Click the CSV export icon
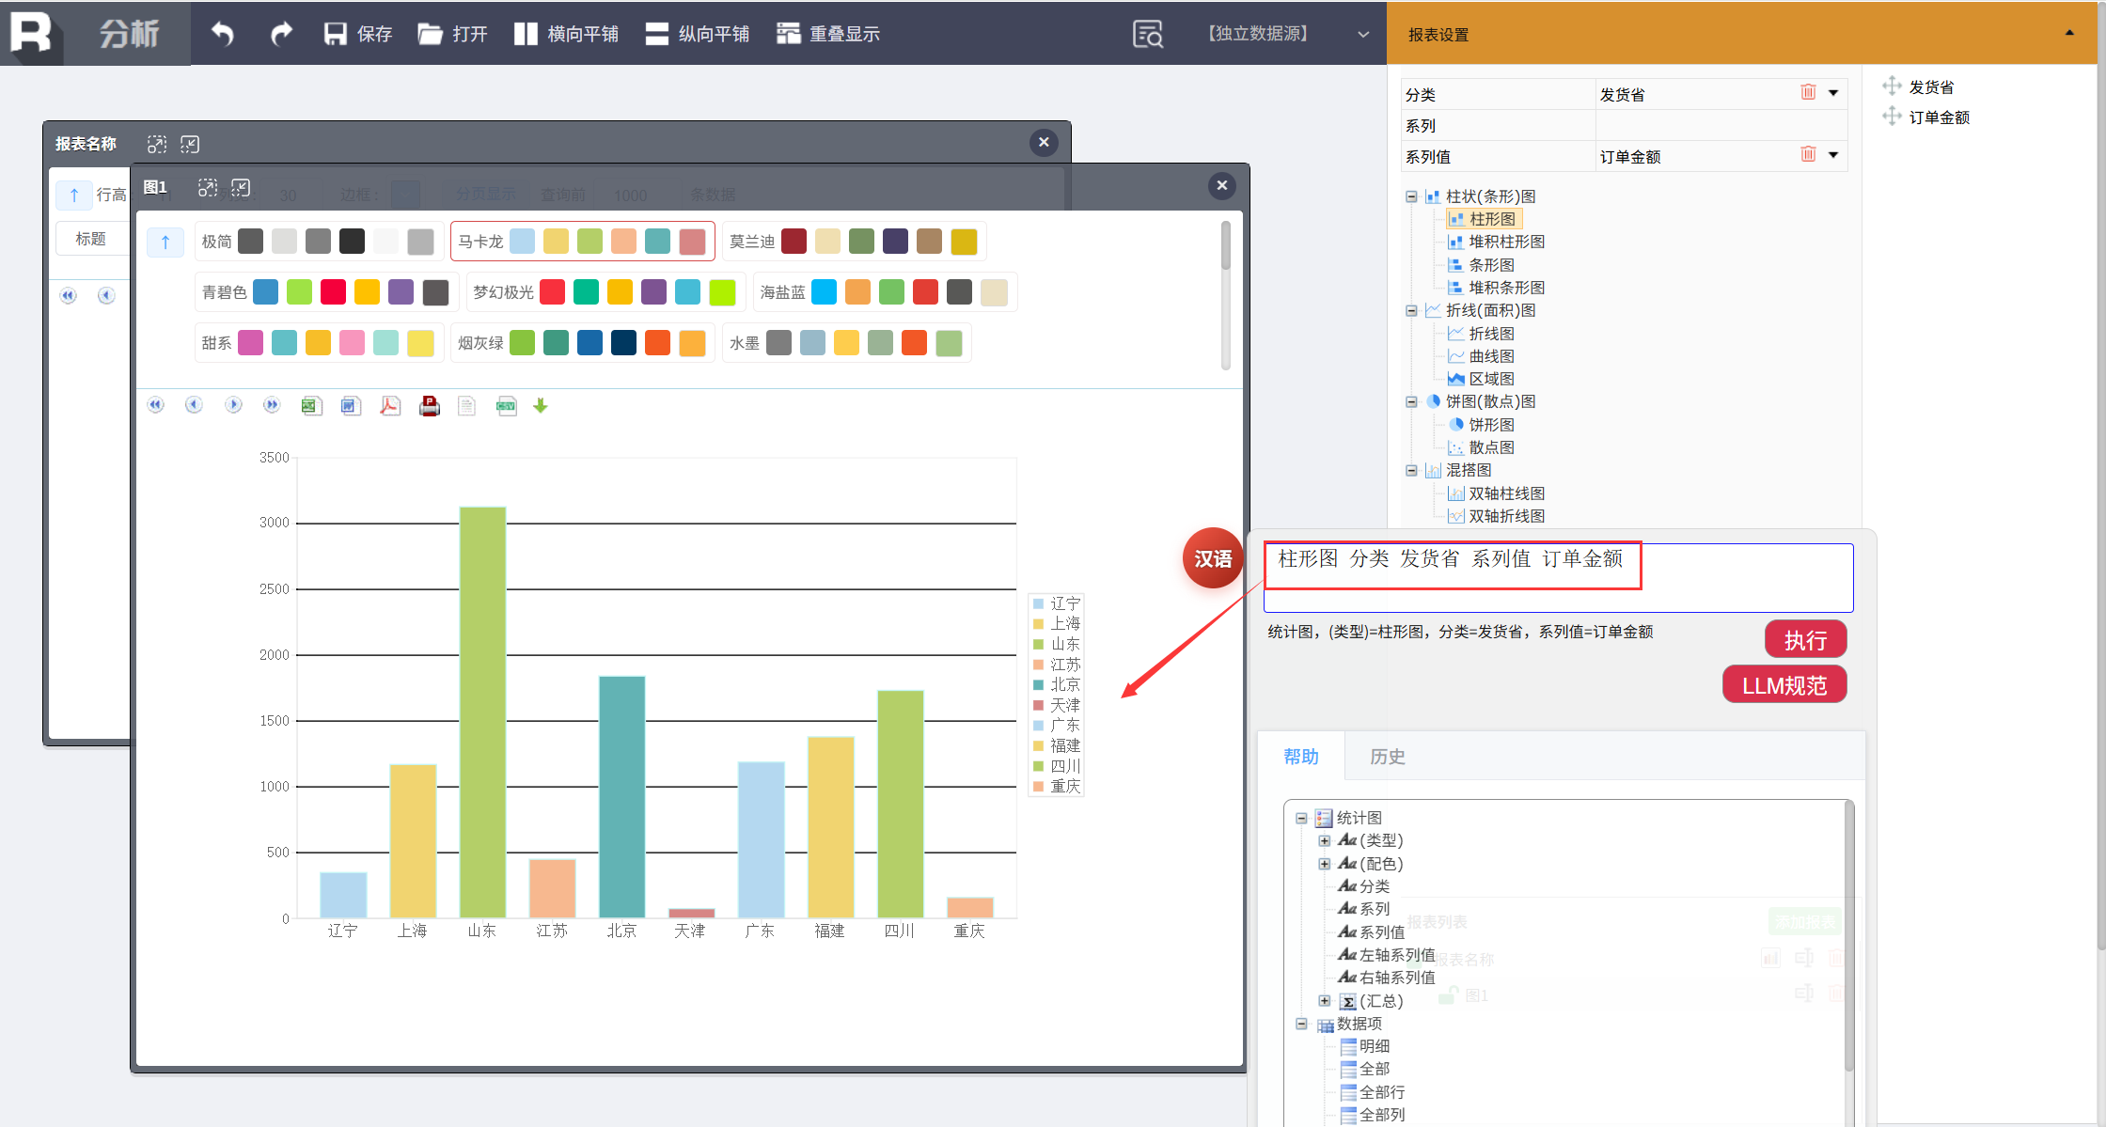Viewport: 2106px width, 1127px height. pos(506,406)
